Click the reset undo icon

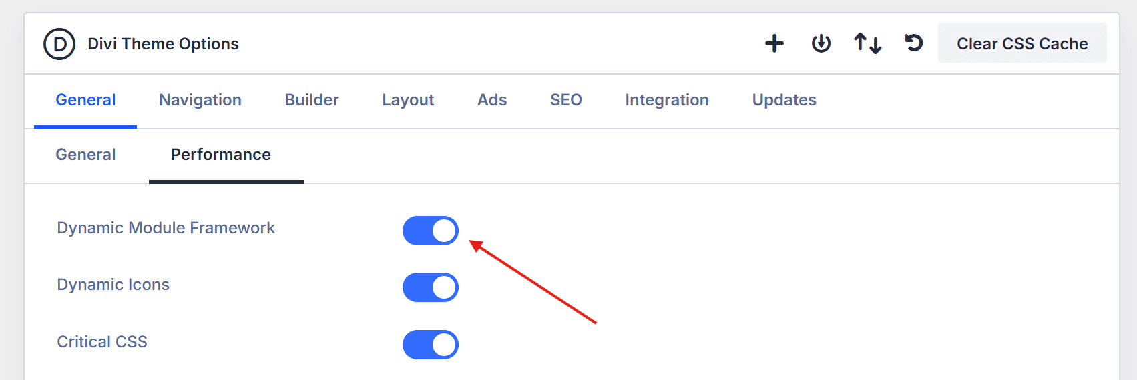913,44
